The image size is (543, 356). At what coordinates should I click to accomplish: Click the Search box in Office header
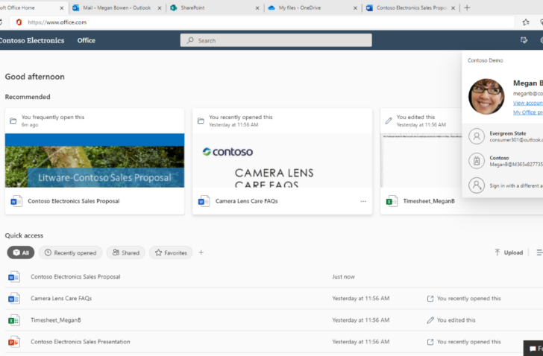[276, 40]
